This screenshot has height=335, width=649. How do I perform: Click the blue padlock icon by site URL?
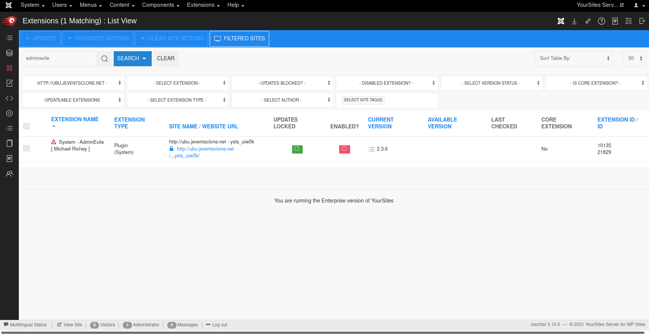pyautogui.click(x=172, y=149)
